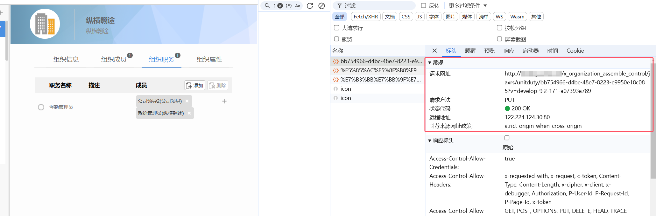Click the refresh search icon
The height and width of the screenshot is (216, 656).
[x=310, y=6]
